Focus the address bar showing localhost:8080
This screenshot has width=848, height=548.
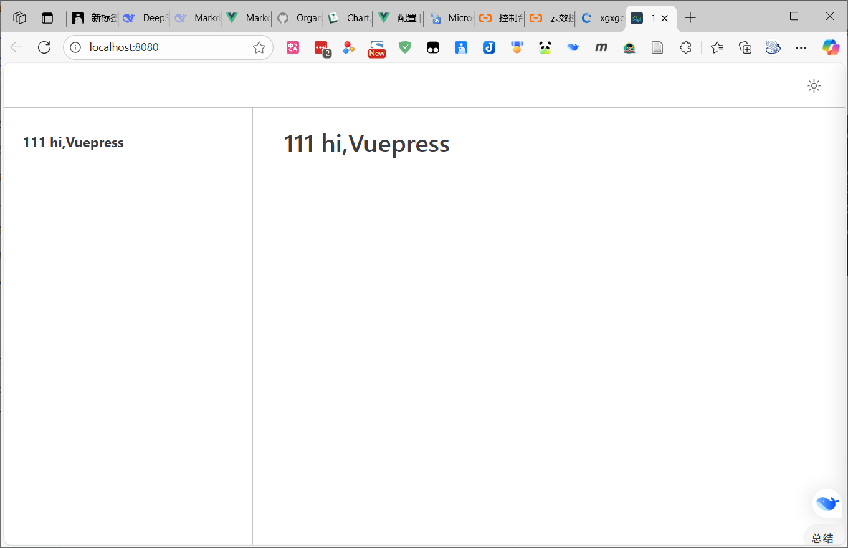pos(168,47)
